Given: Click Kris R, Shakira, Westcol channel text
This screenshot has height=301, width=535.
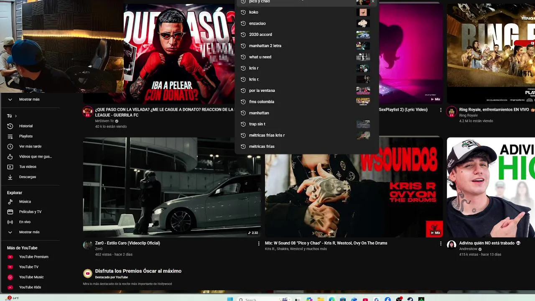Looking at the screenshot, I should point(296,249).
